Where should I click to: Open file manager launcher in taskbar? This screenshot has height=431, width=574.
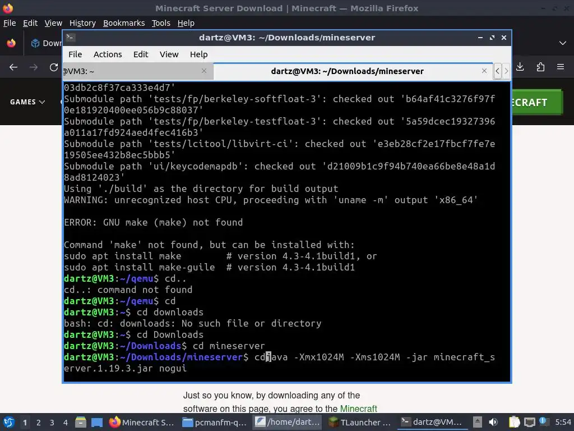(x=81, y=422)
